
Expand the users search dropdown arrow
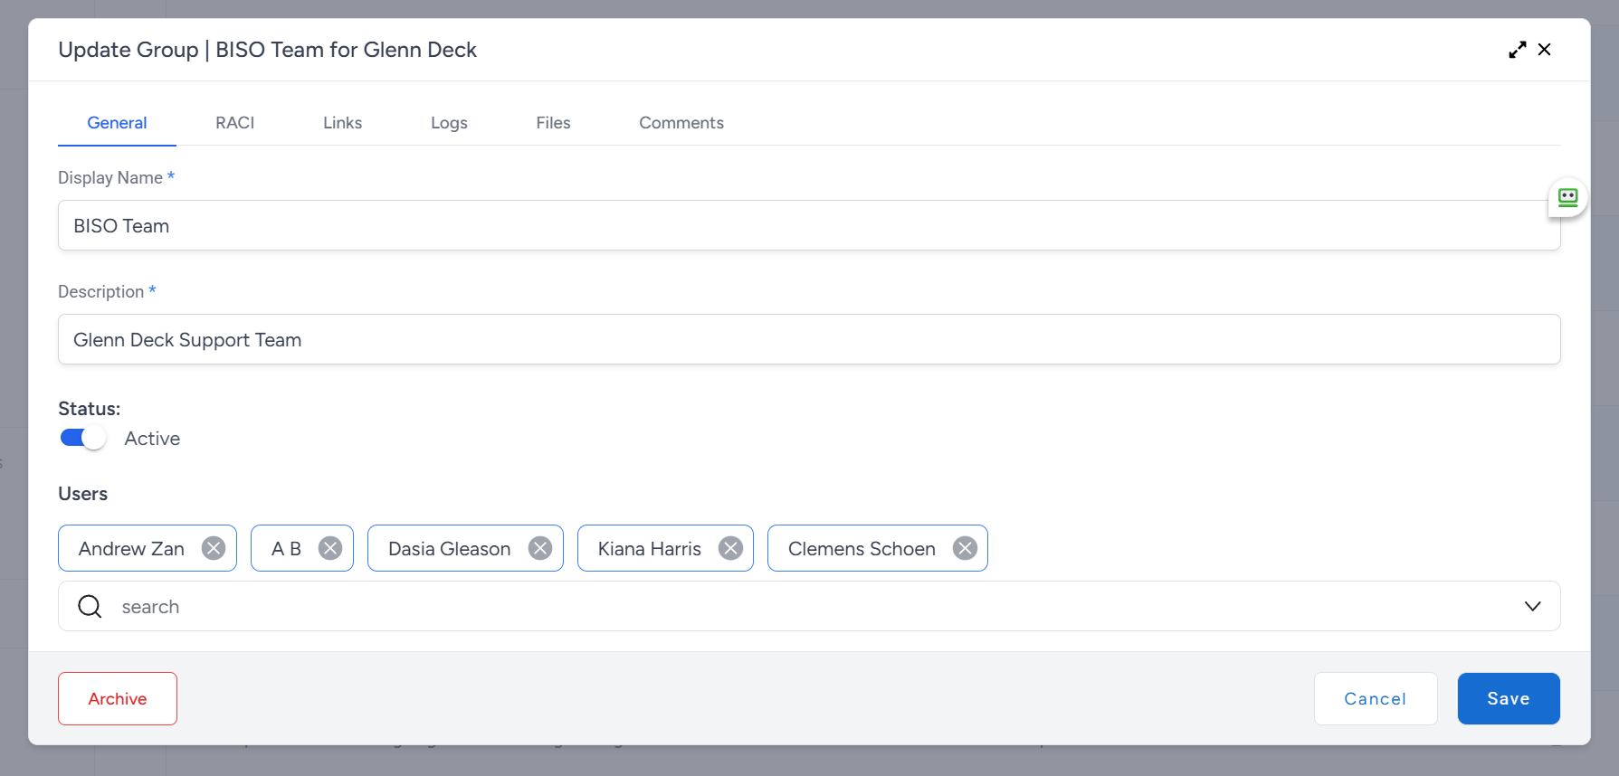[1532, 606]
